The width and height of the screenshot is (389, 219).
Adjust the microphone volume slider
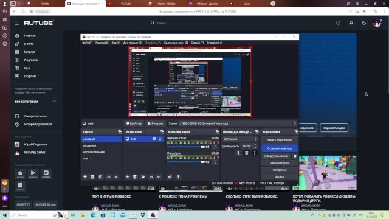point(185,162)
